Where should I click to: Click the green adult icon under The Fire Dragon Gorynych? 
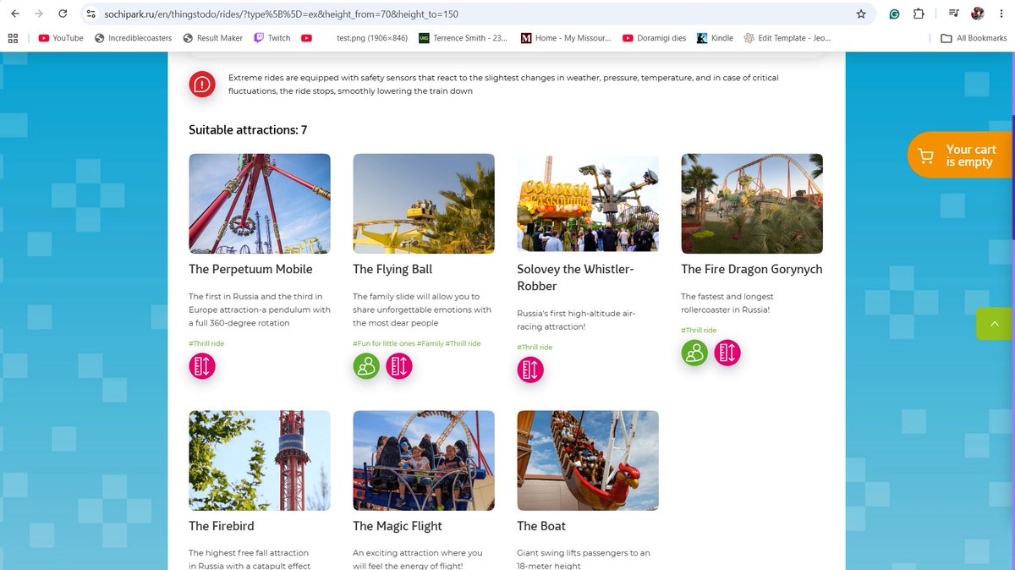coord(694,353)
